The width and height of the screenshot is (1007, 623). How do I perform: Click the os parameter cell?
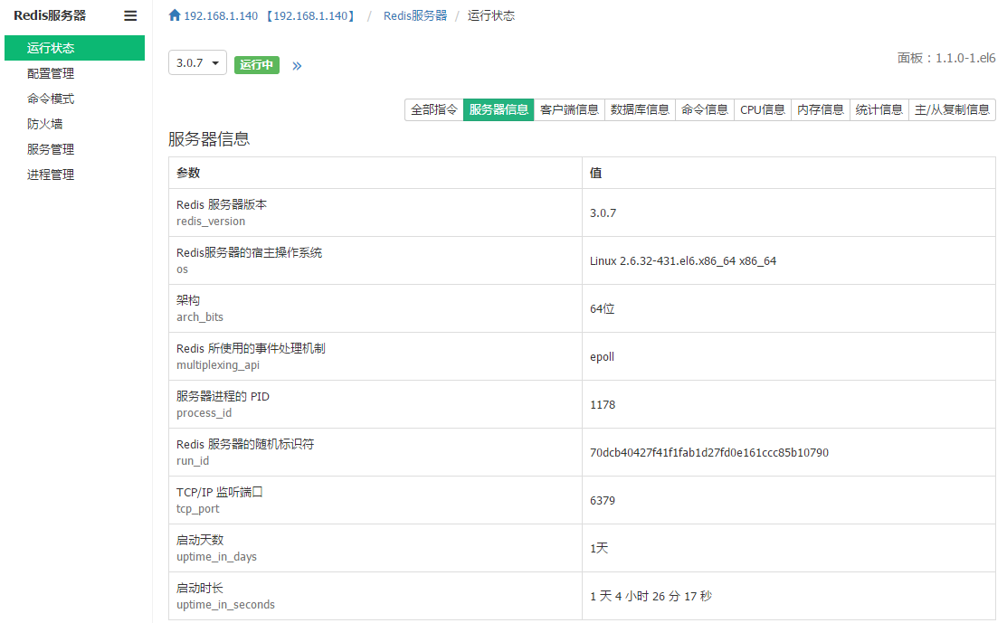pos(375,260)
